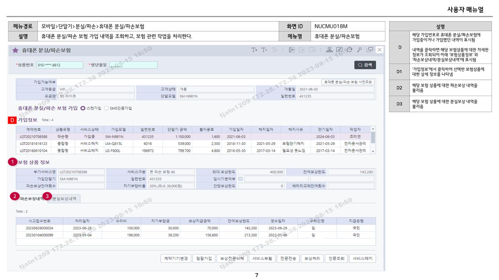The image size is (499, 280).
Task: Click the 서비스부활 button
Action: pyautogui.click(x=262, y=259)
